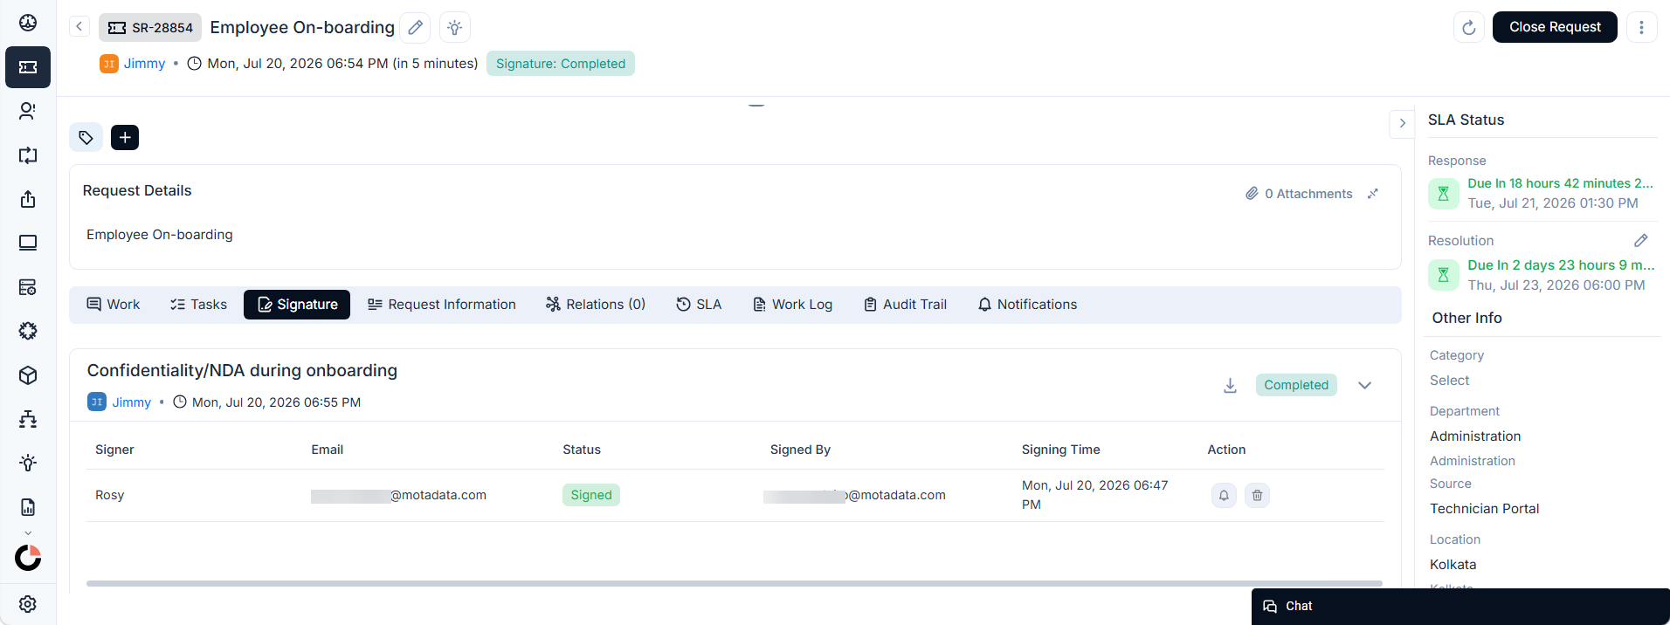Open the Work Log tab
The width and height of the screenshot is (1670, 625).
[792, 305]
